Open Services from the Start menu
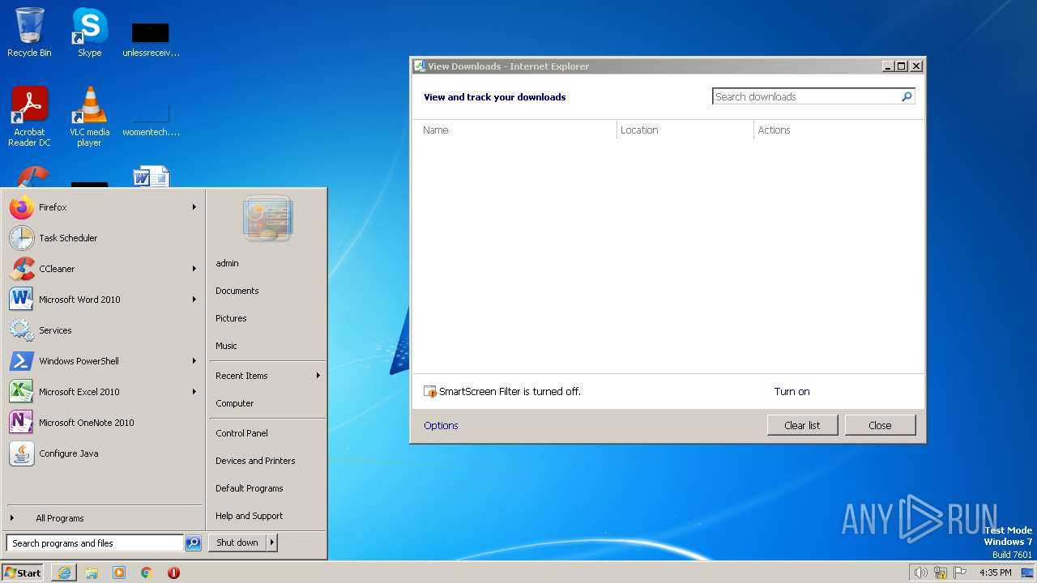This screenshot has width=1037, height=583. (x=104, y=330)
